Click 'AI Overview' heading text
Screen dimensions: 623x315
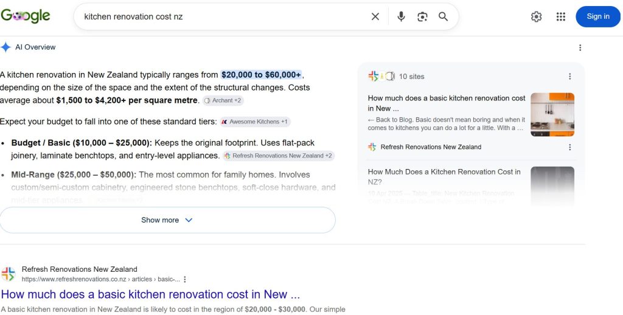35,47
